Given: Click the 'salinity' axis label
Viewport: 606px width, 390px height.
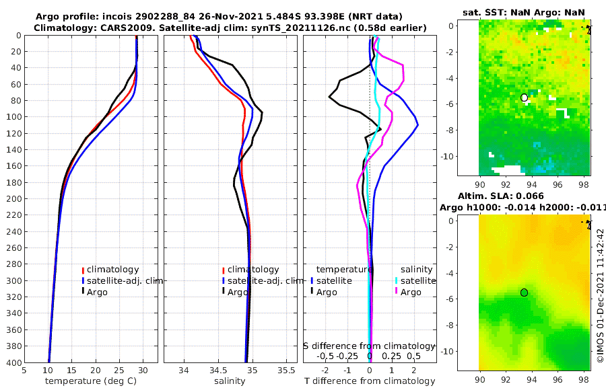Looking at the screenshot, I should (x=230, y=381).
